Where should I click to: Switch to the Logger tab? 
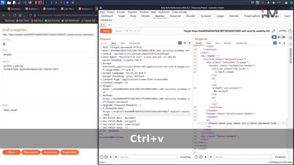click(220, 16)
